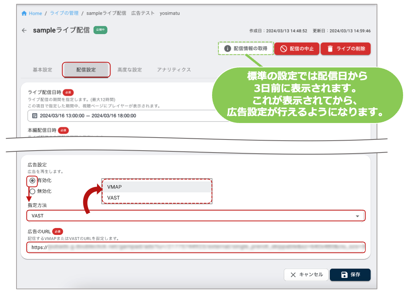Click the back arrow beside sampleライブ配信
405x292 pixels.
(x=23, y=30)
